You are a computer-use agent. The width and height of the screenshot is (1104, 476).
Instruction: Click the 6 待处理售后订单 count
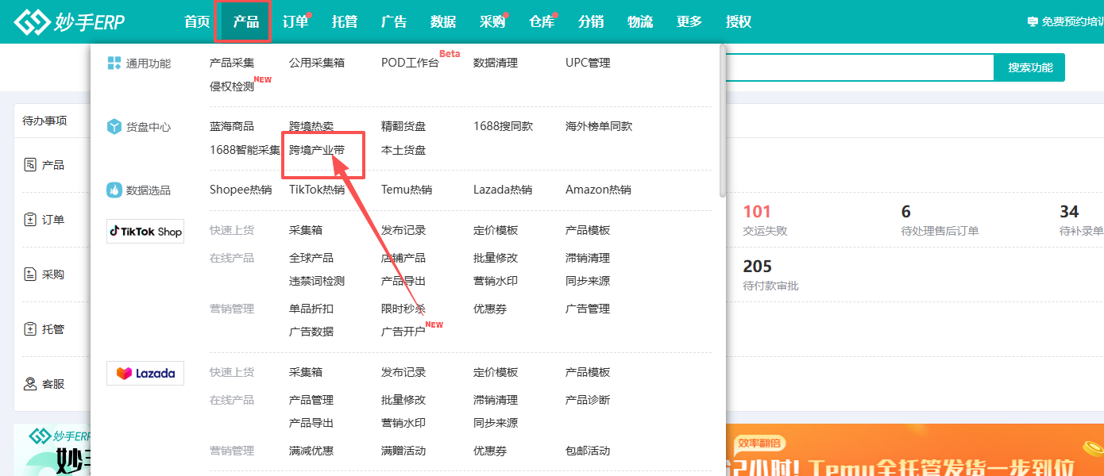906,212
